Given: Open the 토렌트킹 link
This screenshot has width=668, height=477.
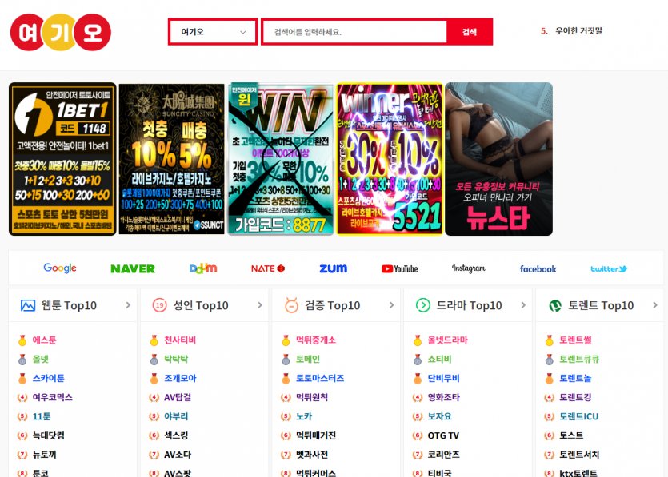Looking at the screenshot, I should [x=575, y=397].
